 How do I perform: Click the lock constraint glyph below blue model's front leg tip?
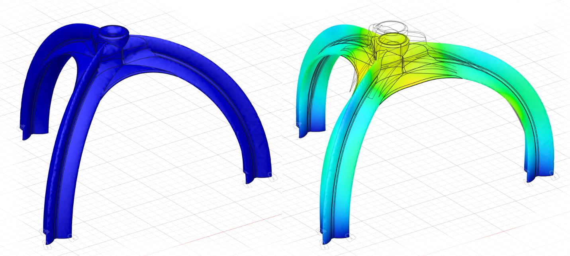point(47,245)
